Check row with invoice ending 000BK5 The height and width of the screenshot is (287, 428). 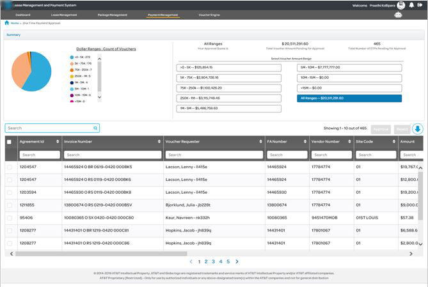coord(10,167)
